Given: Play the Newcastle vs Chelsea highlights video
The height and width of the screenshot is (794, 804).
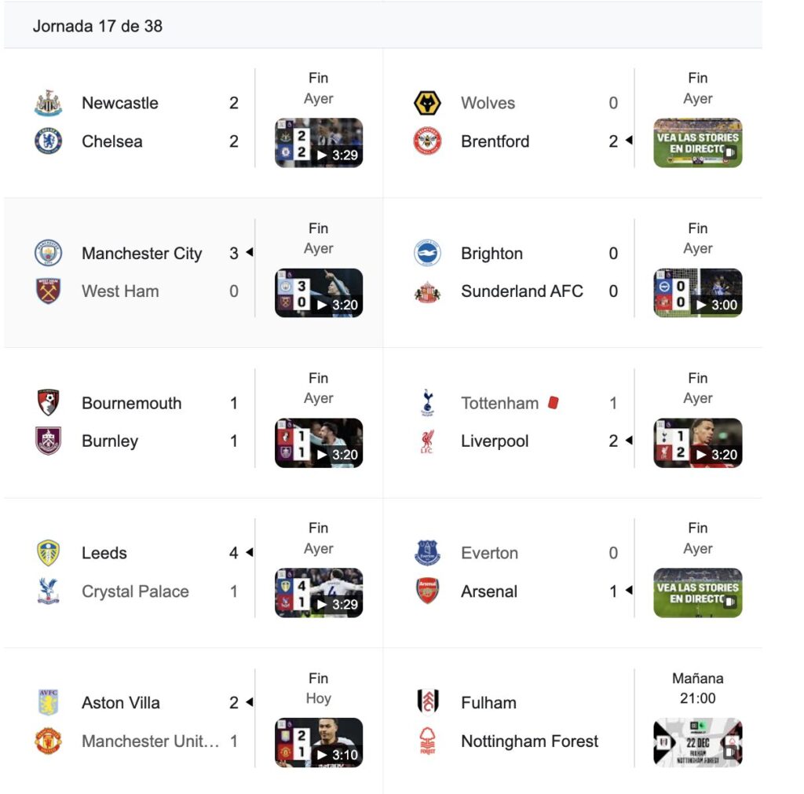Looking at the screenshot, I should click(x=318, y=142).
